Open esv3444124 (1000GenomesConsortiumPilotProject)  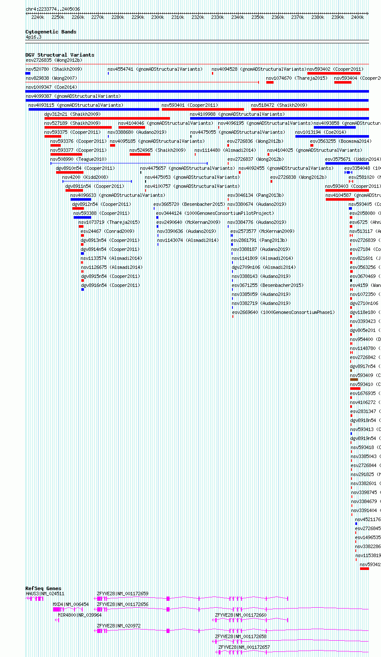pyautogui.click(x=215, y=213)
